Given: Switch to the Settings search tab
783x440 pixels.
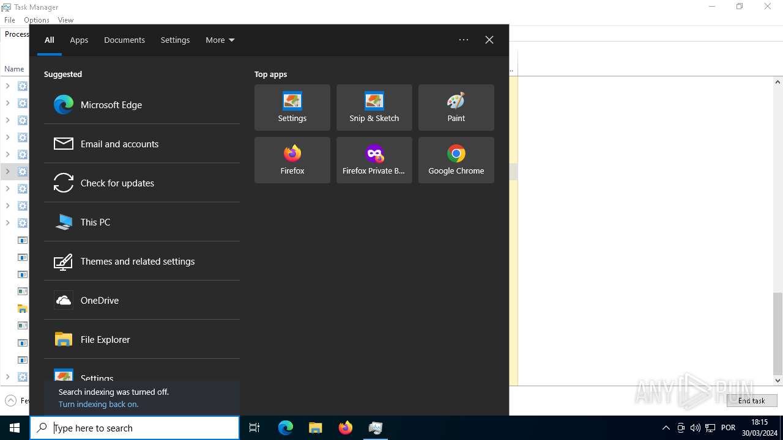Looking at the screenshot, I should coord(175,40).
